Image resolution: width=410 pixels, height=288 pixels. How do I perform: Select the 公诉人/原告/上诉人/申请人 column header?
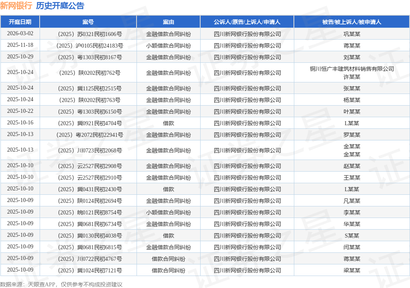247,22
